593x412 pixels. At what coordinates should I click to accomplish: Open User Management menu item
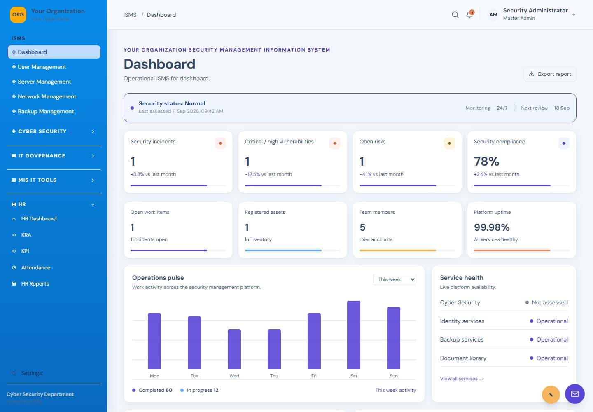pyautogui.click(x=54, y=67)
